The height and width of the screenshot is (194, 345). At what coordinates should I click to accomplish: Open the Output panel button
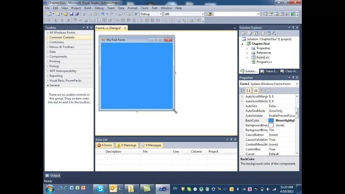(x=53, y=175)
